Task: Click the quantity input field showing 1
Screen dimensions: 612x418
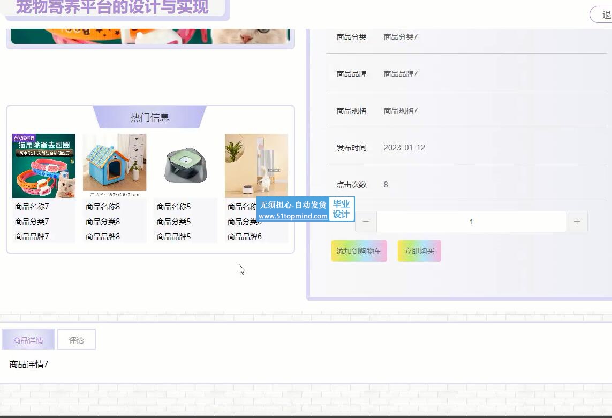Action: coord(471,222)
